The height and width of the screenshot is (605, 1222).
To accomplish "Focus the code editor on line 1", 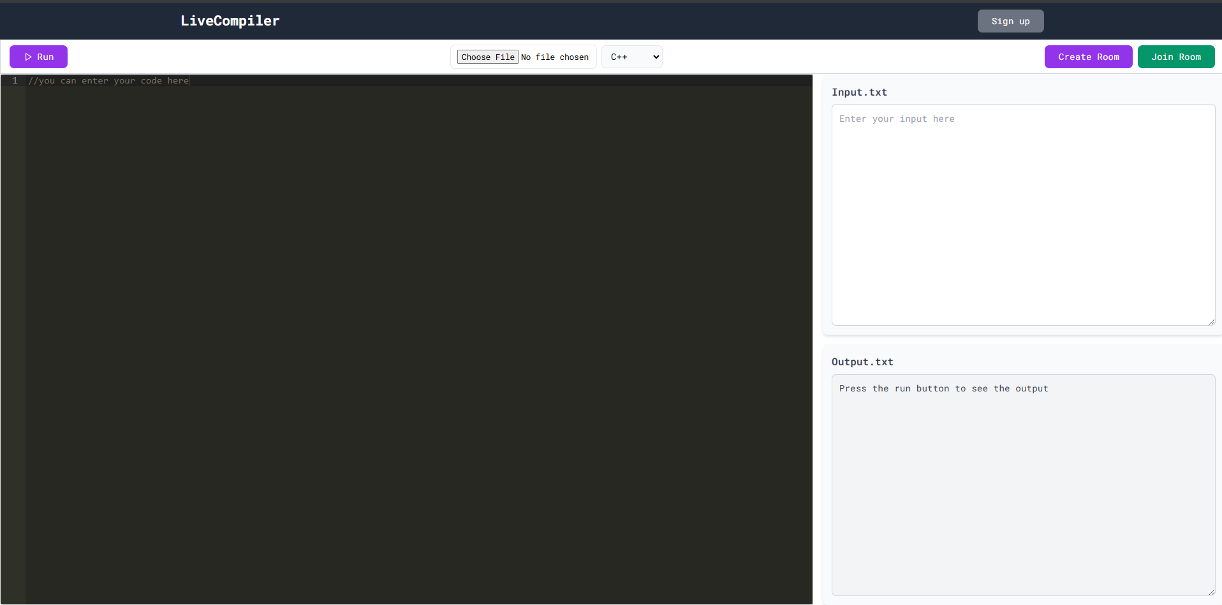I will (419, 81).
